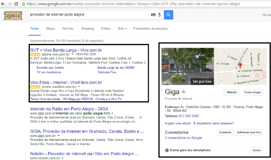Open 2 comentários no Google link
271x160 pixels.
pyautogui.click(x=183, y=138)
